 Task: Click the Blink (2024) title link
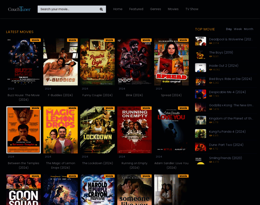[134, 95]
